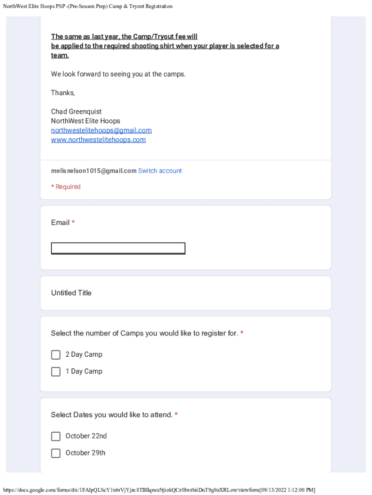Click the page header registration title

click(87, 6)
